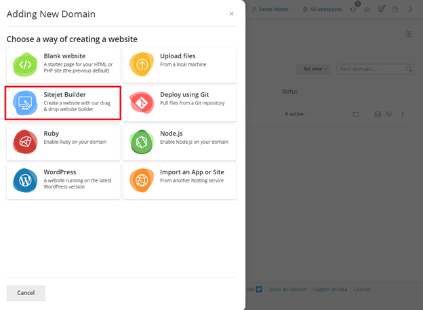This screenshot has height=310, width=423.
Task: Select the Sitejet Builder title
Action: (65, 94)
